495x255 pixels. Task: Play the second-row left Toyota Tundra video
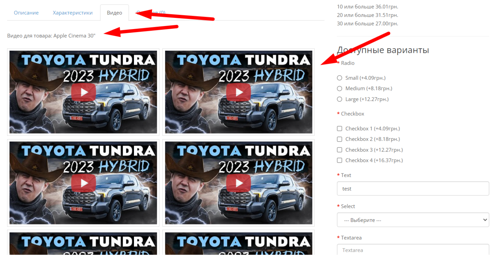[84, 183]
